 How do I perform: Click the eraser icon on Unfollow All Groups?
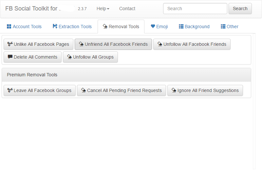point(69,57)
